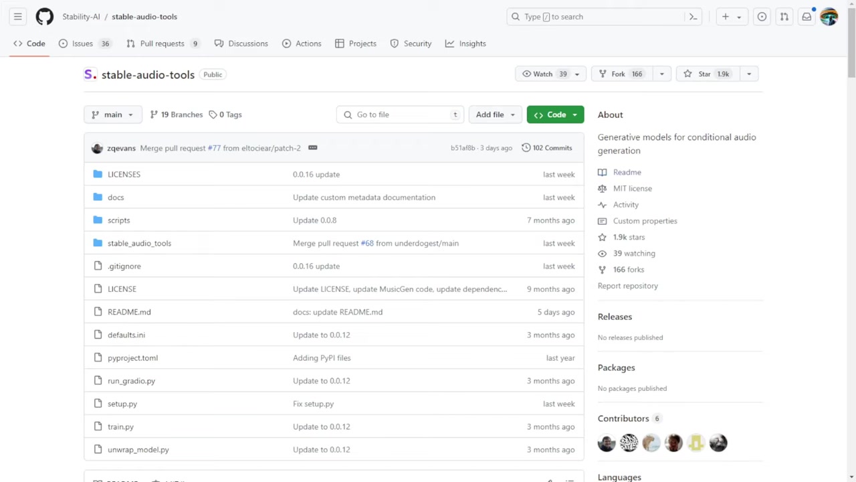Image resolution: width=856 pixels, height=482 pixels.
Task: Open the LICENSES folder
Action: (x=124, y=174)
